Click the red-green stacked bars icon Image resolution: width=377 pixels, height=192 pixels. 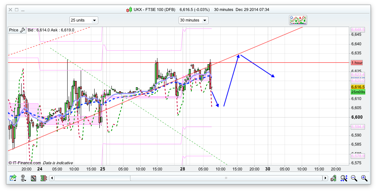[43, 178]
